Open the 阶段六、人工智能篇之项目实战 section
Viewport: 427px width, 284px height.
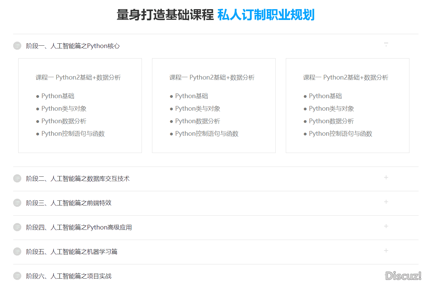[x=69, y=276]
